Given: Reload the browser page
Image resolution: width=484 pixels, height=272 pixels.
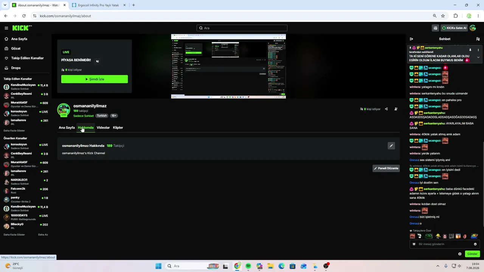Looking at the screenshot, I should [x=24, y=16].
